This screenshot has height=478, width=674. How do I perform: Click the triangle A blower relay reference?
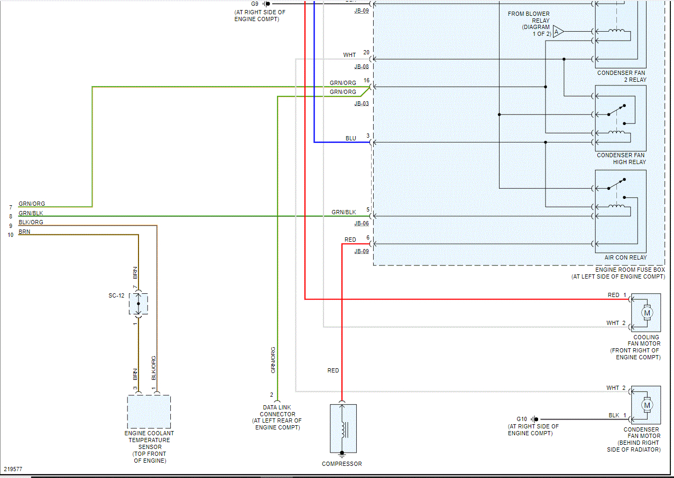point(559,32)
